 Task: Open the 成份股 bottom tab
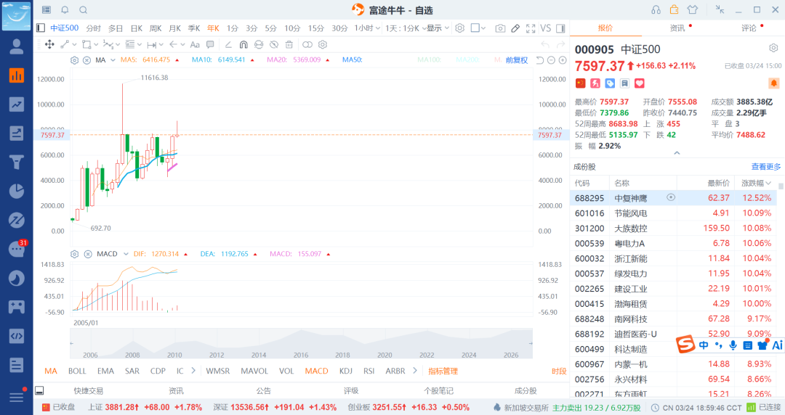click(526, 390)
